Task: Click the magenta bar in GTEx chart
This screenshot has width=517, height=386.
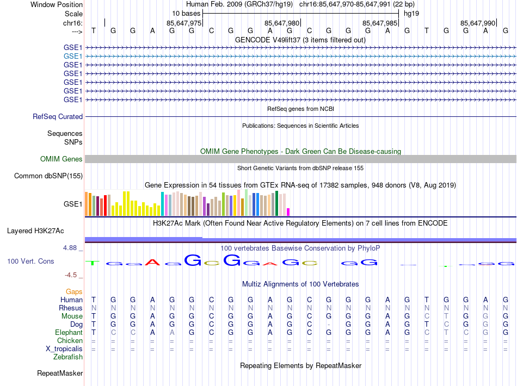Action: (288, 211)
